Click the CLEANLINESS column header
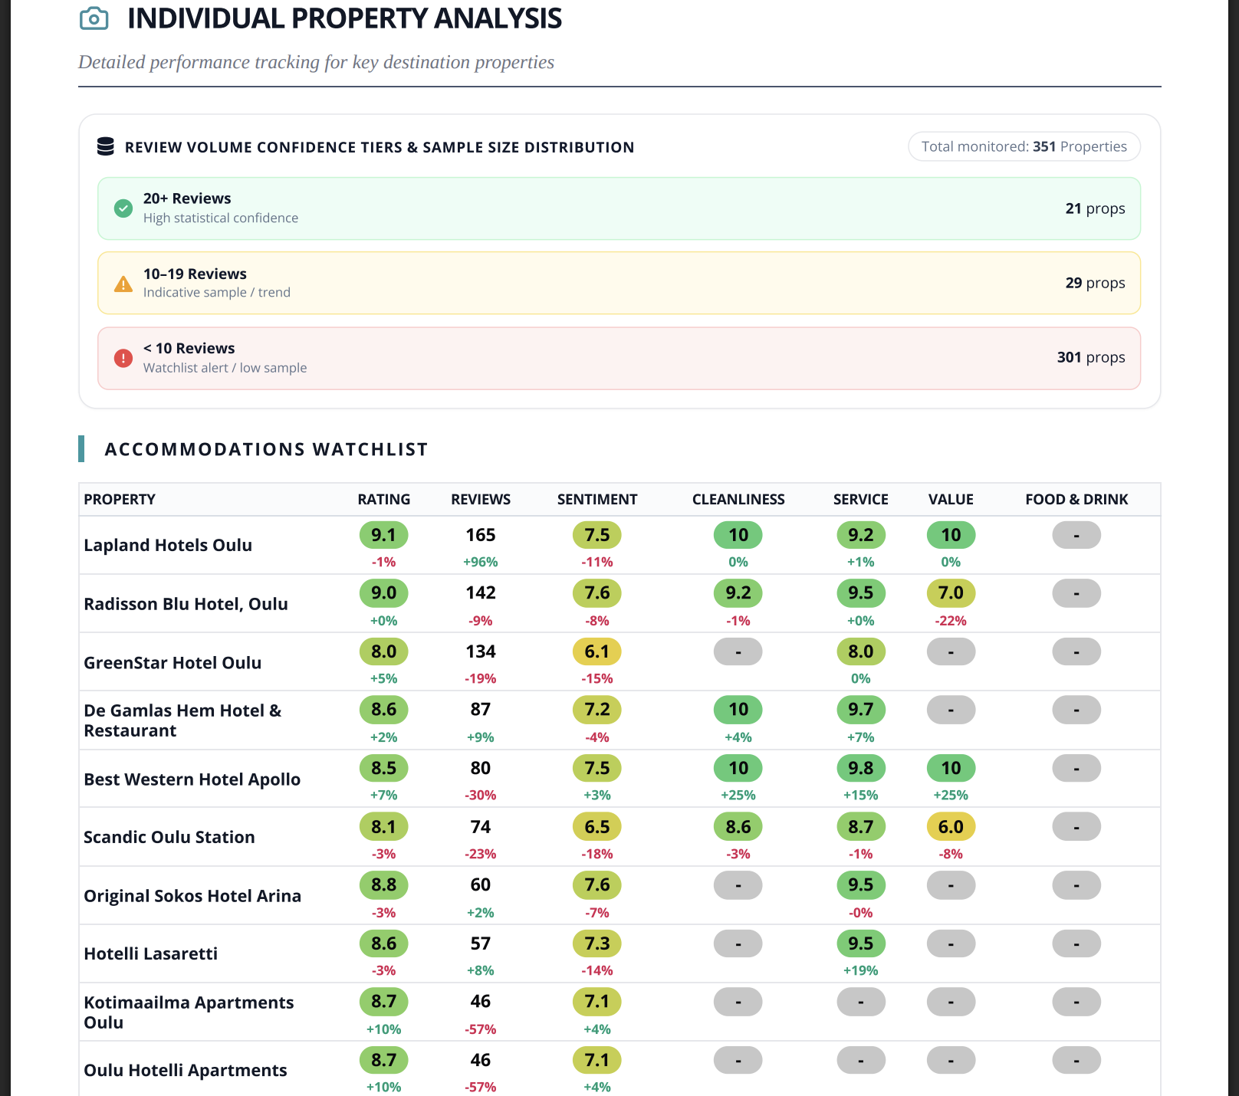The image size is (1239, 1096). [738, 499]
